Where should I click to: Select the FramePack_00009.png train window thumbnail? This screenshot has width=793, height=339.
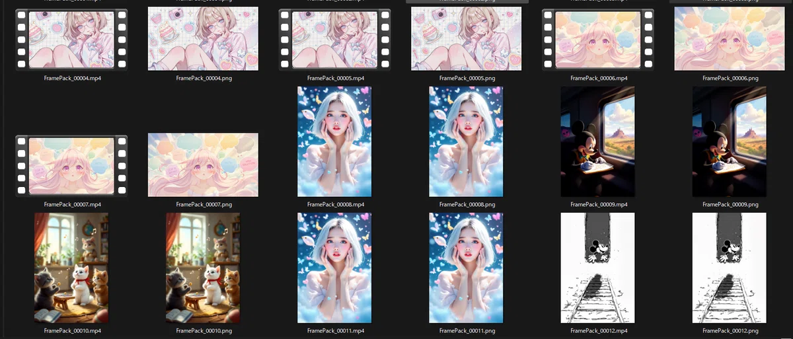point(730,141)
